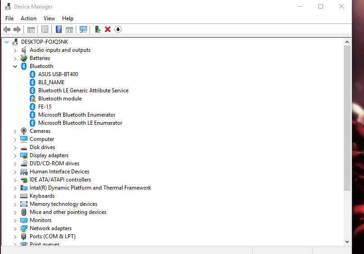The image size is (364, 254).
Task: Click the Back arrow toolbar button
Action: coord(7,29)
